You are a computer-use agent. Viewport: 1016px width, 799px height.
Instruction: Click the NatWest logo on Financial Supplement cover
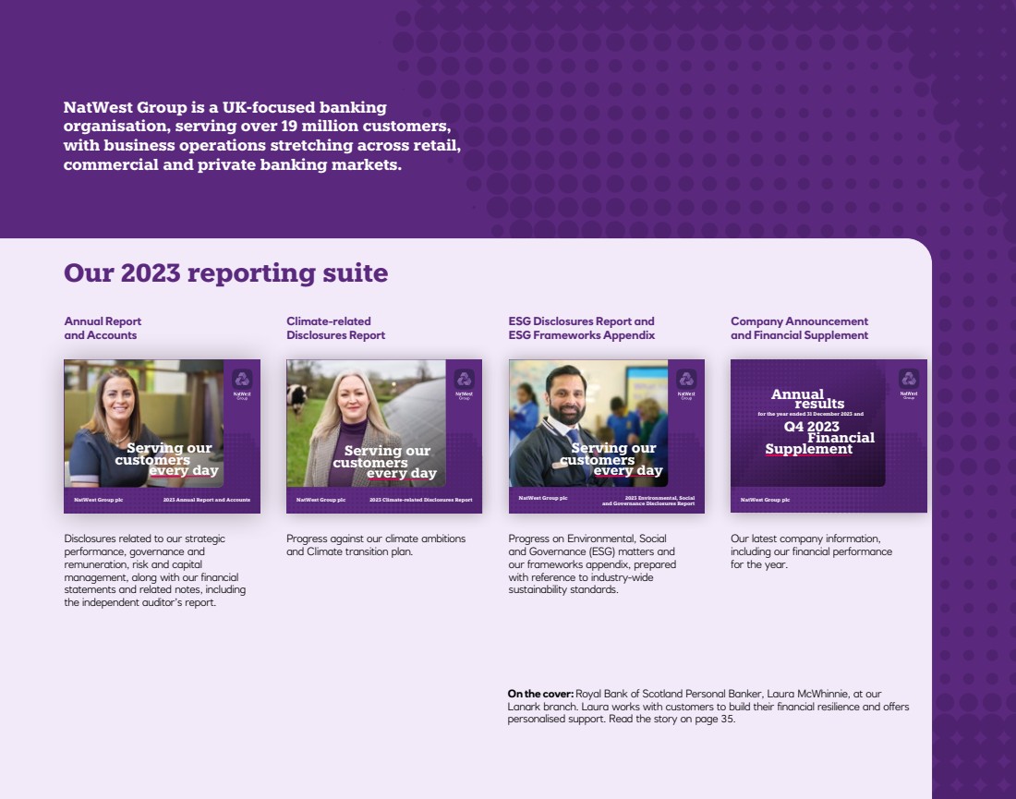909,383
